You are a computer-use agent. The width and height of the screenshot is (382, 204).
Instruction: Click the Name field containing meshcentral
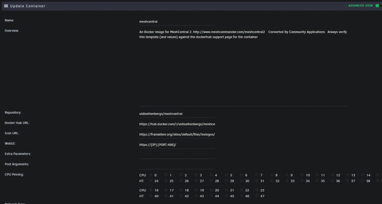[177, 22]
